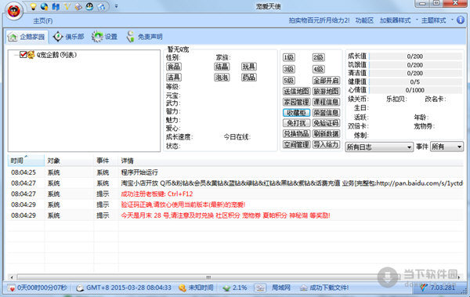
Task: Open the 旅游地图 button
Action: click(x=326, y=91)
